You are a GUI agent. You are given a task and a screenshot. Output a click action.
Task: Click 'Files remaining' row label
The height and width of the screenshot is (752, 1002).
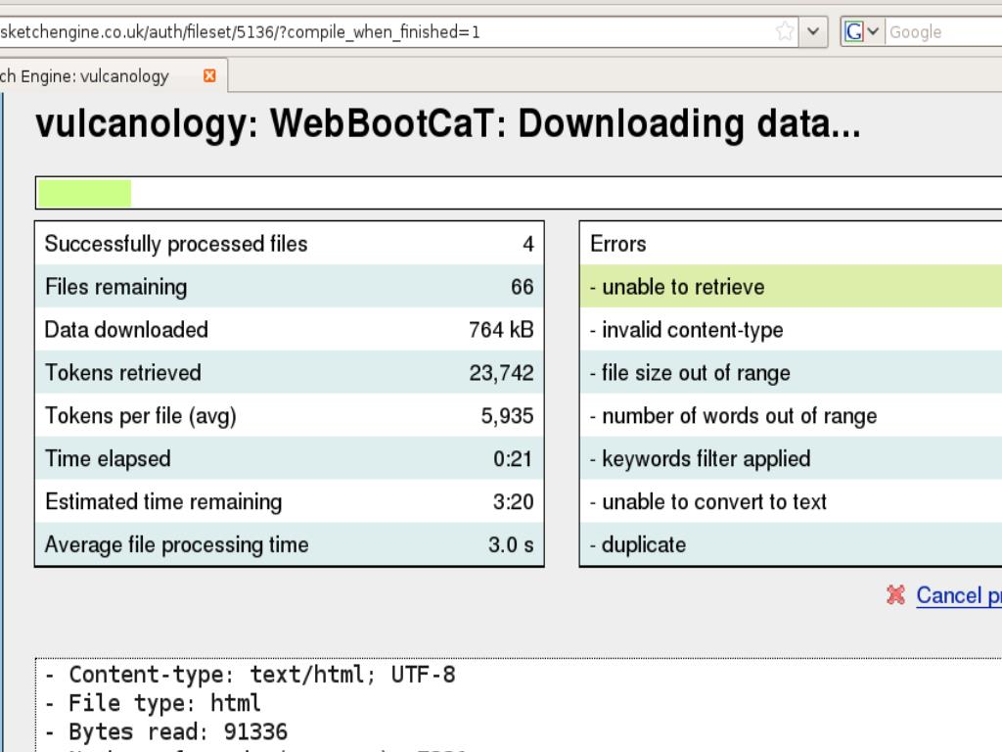116,287
